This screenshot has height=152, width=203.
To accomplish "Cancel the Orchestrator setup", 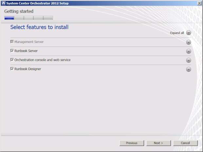I will tap(185, 143).
